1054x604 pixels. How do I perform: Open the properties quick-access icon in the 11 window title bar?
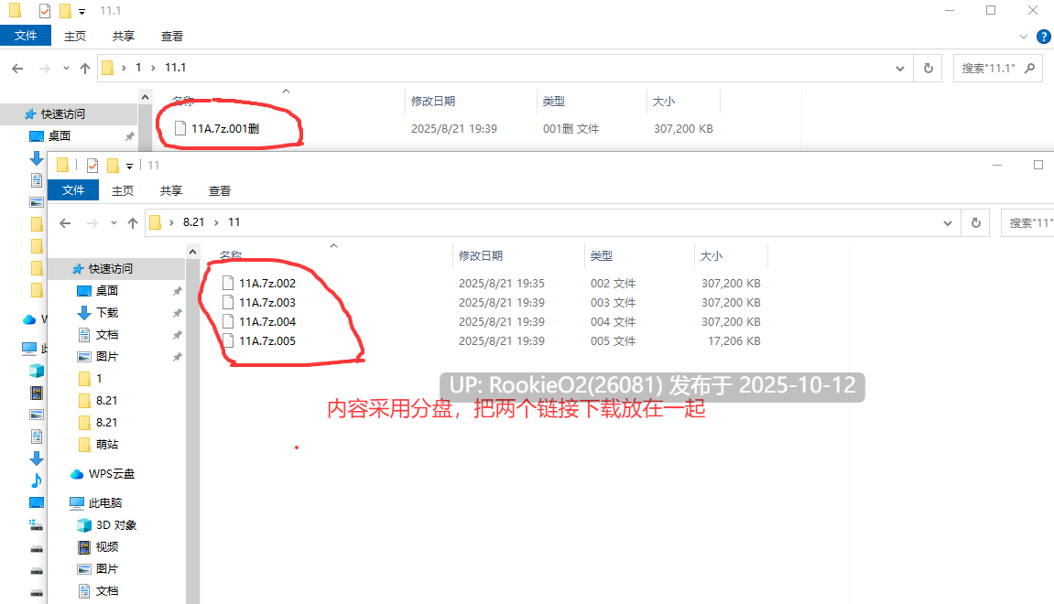point(92,166)
